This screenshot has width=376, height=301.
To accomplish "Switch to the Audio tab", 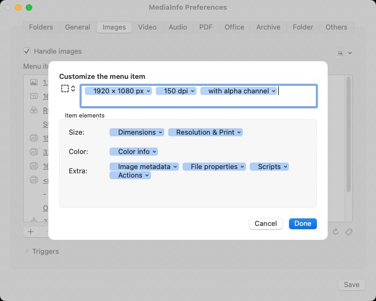I will [x=178, y=27].
